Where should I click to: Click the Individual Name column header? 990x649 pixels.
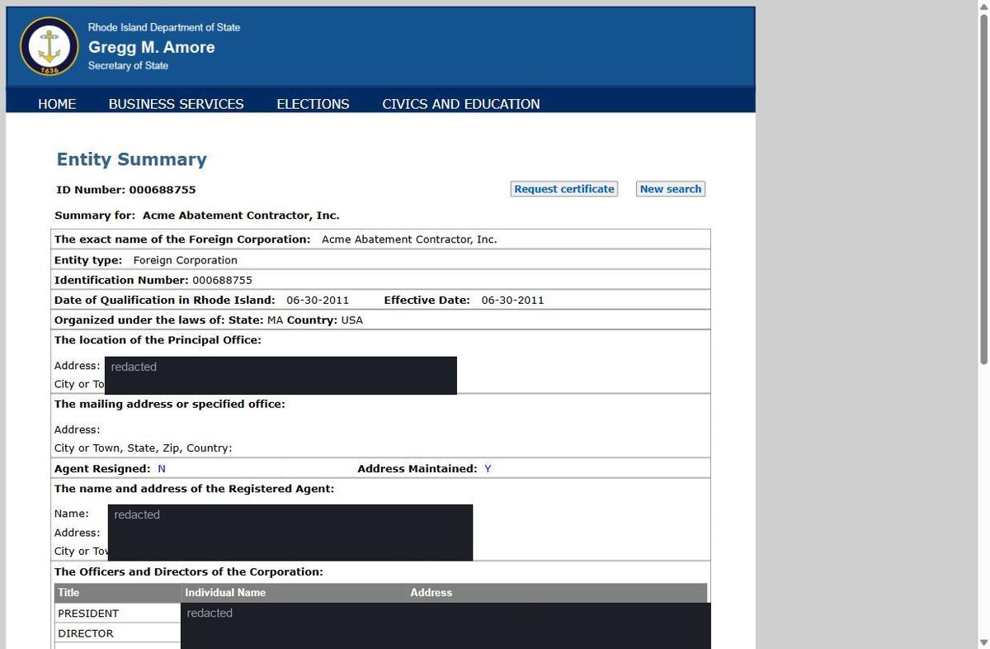225,593
